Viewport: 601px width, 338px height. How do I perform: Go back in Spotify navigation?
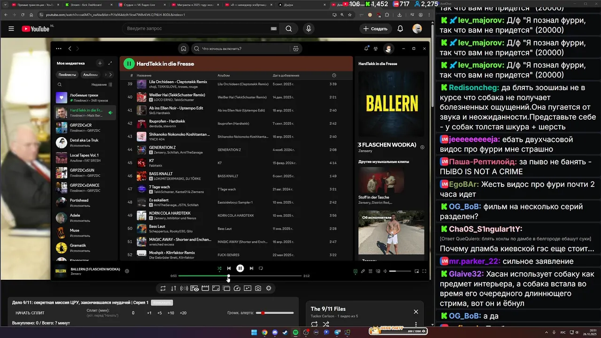click(x=69, y=48)
